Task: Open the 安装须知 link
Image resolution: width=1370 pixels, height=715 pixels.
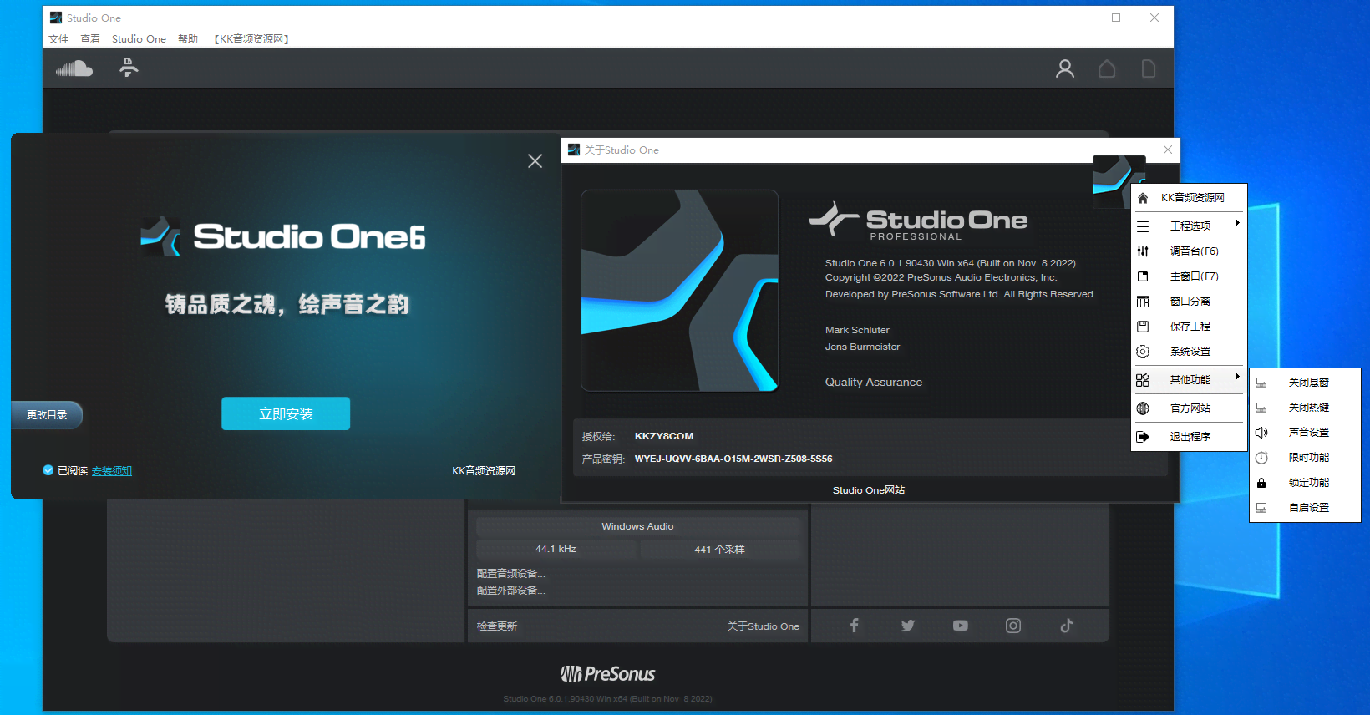Action: pos(112,471)
